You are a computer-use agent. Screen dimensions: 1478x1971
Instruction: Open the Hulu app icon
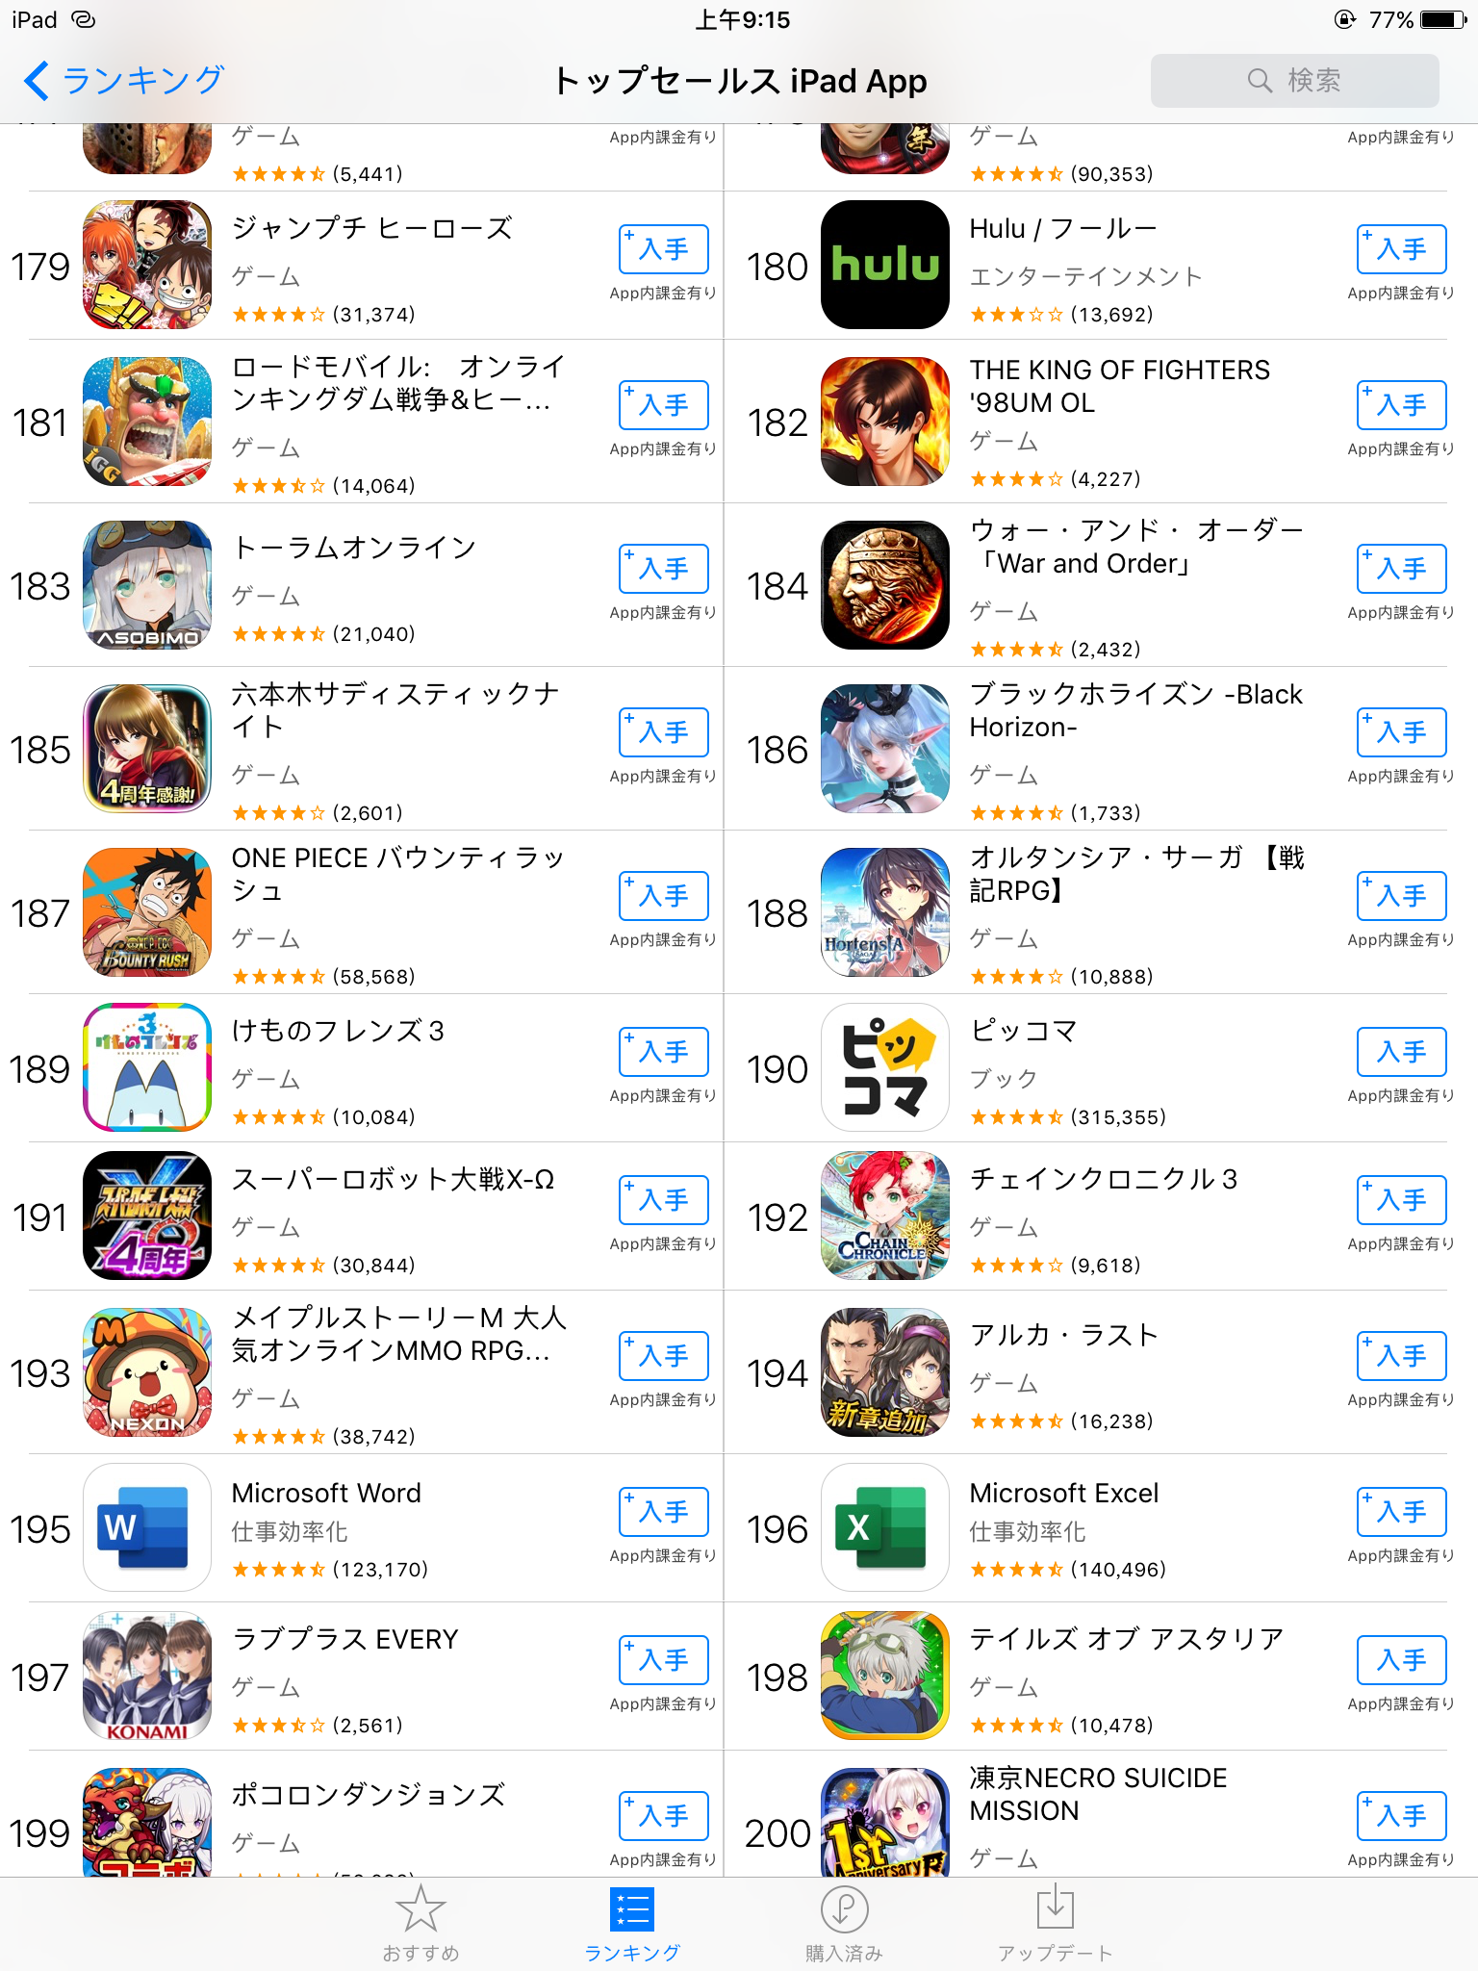click(885, 265)
